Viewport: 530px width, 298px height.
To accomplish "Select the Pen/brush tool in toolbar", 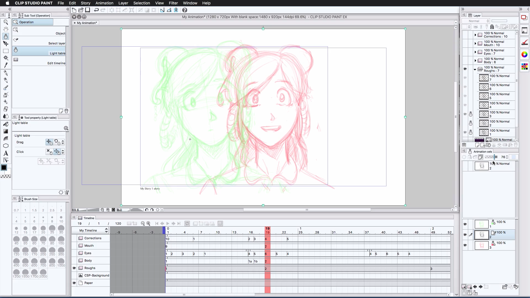I will pyautogui.click(x=6, y=73).
